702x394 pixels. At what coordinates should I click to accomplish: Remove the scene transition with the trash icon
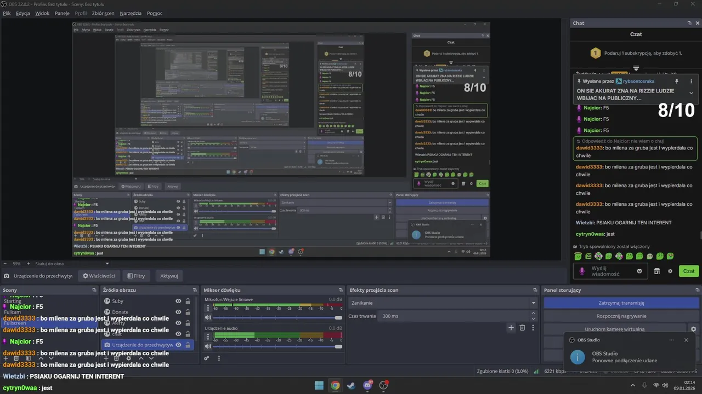522,327
